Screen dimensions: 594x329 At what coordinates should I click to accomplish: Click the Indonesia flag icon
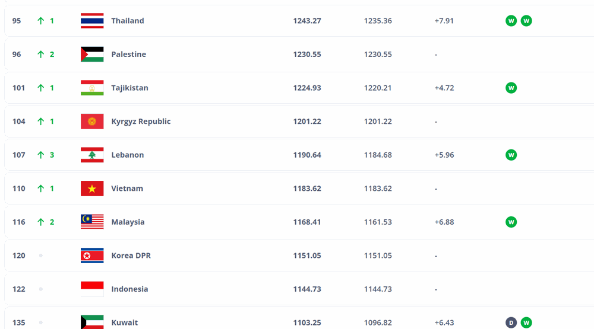[92, 289]
